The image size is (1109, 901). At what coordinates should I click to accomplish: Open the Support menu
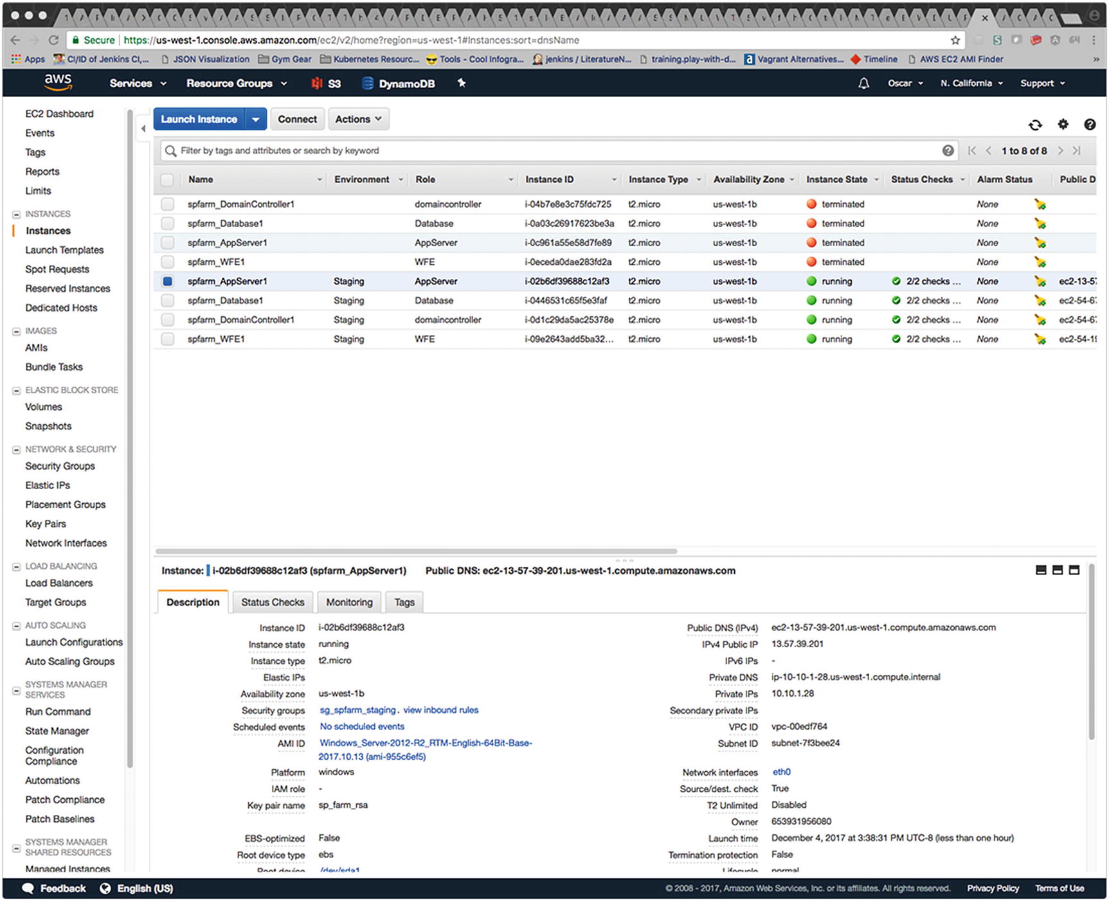pyautogui.click(x=1043, y=84)
